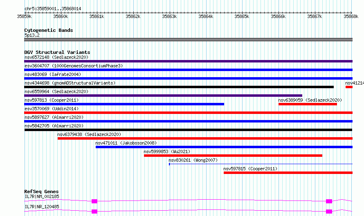Open the nsv5999853 (Wu2021) label
The image size is (364, 216).
(167, 151)
